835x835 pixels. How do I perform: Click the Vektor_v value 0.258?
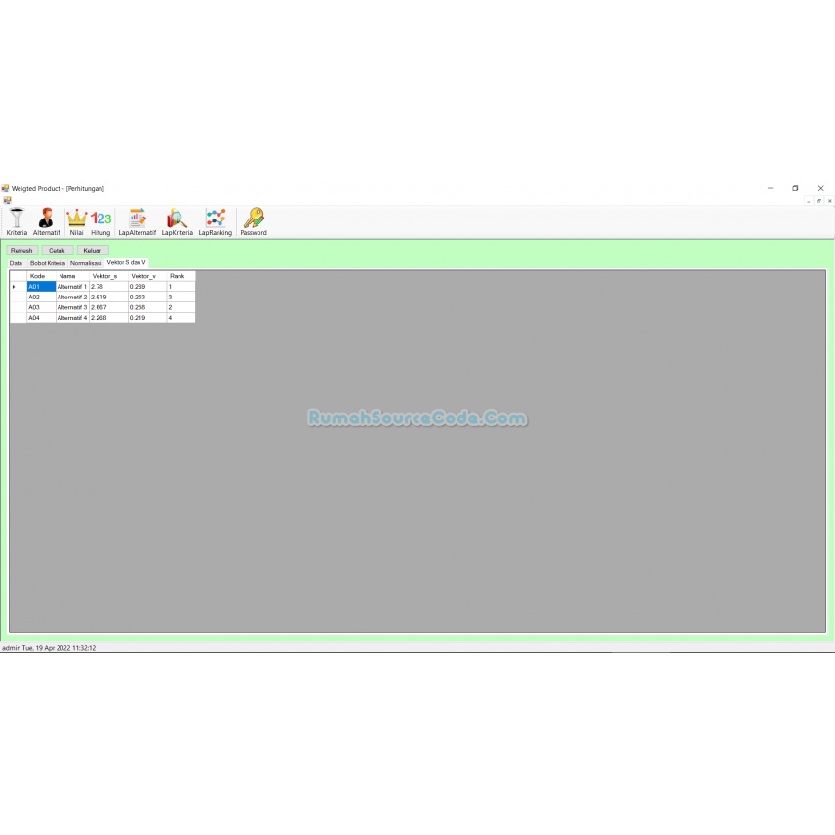[x=147, y=308]
